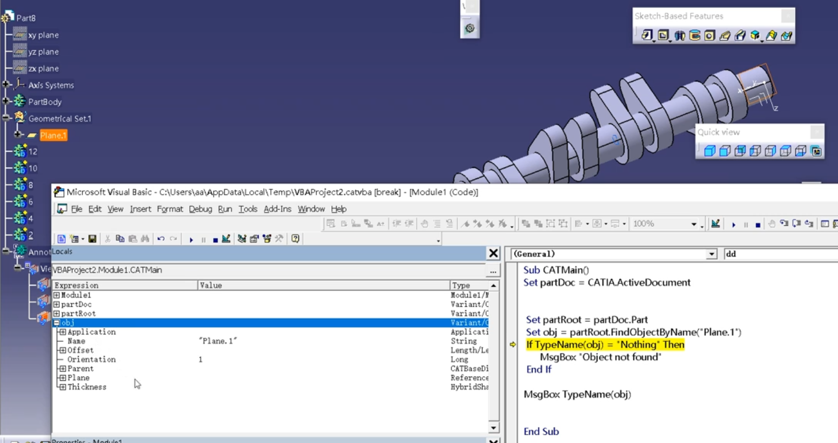838x443 pixels.
Task: Expand Module1 row in Locals
Action: coord(56,295)
